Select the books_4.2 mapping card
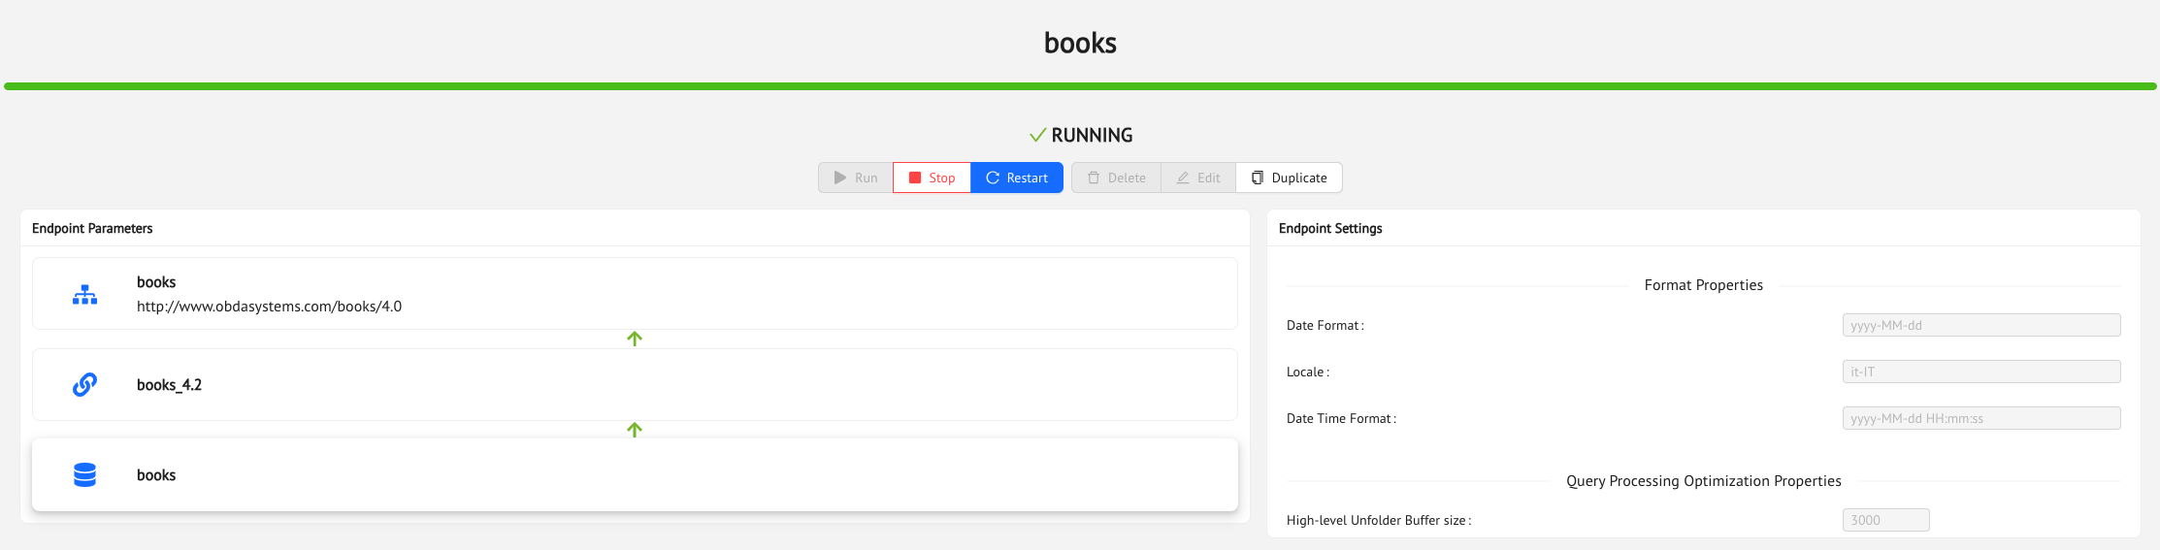Screen dimensions: 2160x550 [x=635, y=384]
